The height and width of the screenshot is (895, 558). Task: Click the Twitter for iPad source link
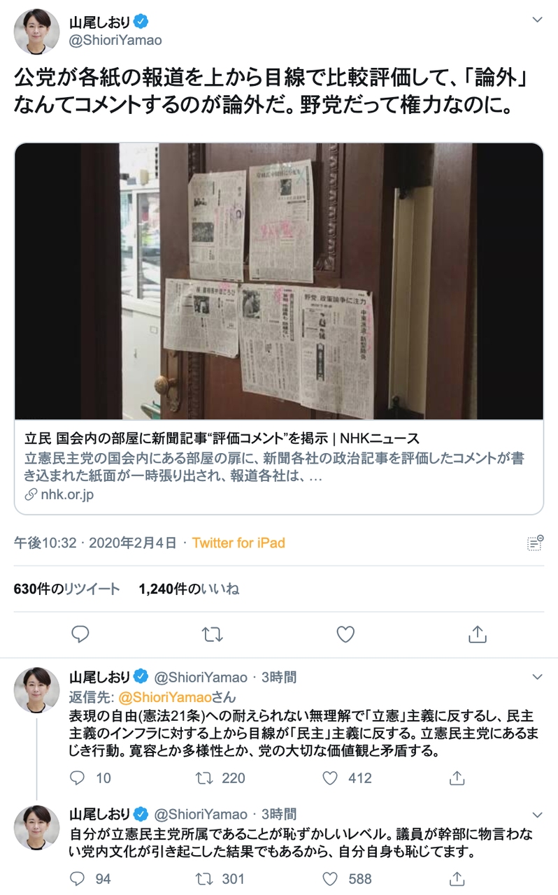238,543
